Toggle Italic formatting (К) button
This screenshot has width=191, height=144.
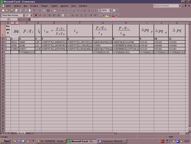(40, 15)
